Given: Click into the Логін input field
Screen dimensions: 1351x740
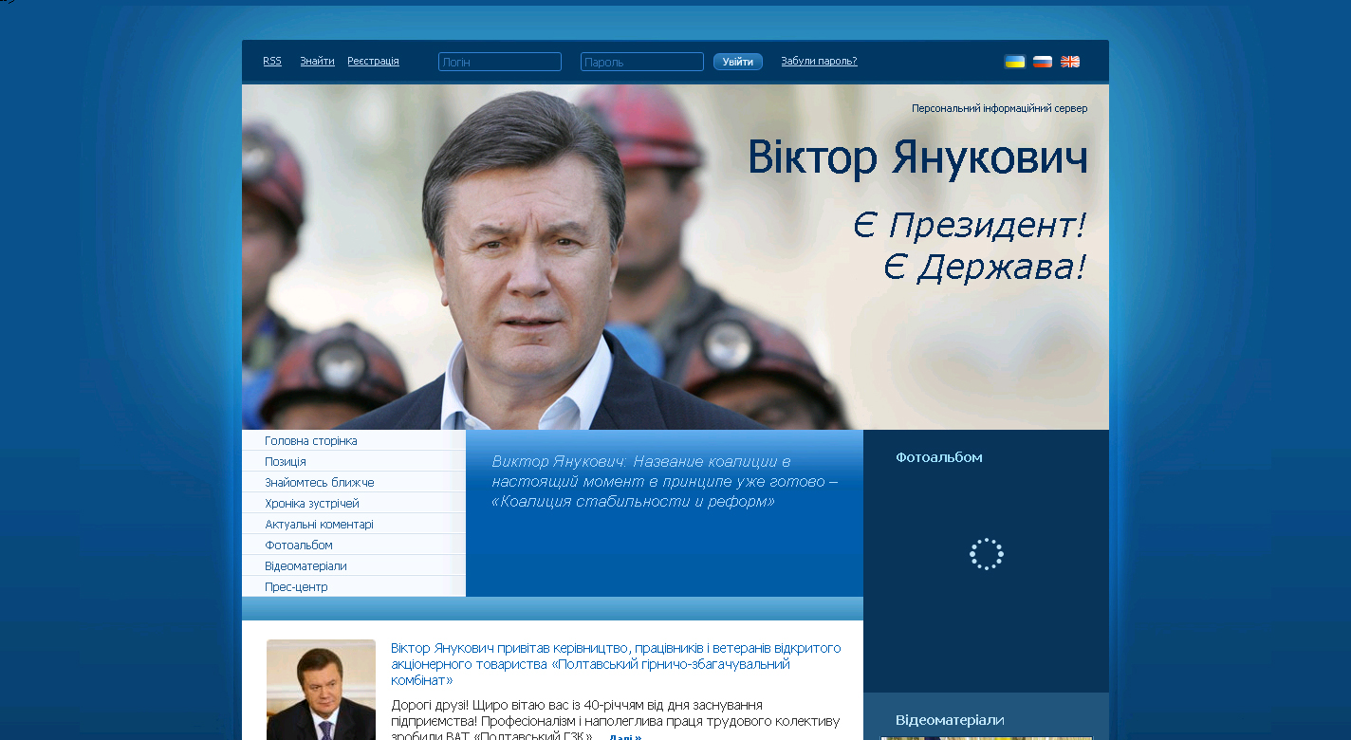Looking at the screenshot, I should 500,62.
